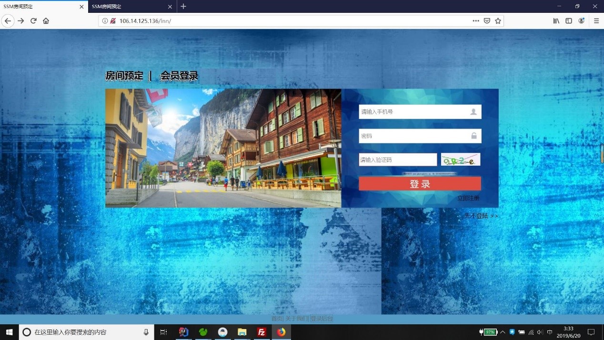Click the person icon in phone field
Image resolution: width=604 pixels, height=340 pixels.
coord(474,111)
